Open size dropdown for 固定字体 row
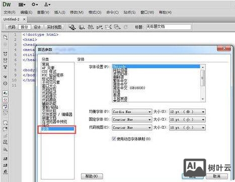Screen dimensions: 235x182 click(x=187, y=119)
